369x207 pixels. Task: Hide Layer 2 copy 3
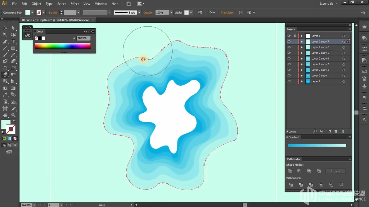click(289, 64)
